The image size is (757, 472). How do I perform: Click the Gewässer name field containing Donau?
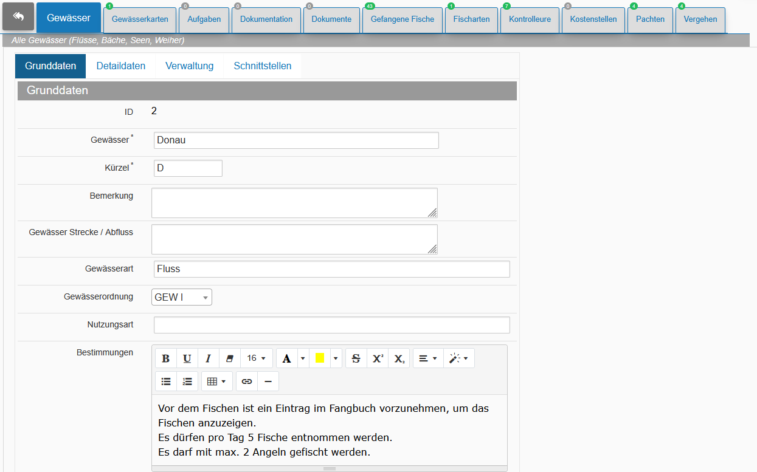[x=296, y=140]
